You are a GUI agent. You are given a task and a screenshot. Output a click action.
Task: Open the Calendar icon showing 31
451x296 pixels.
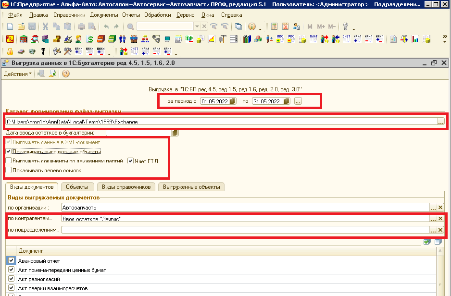tap(285, 27)
